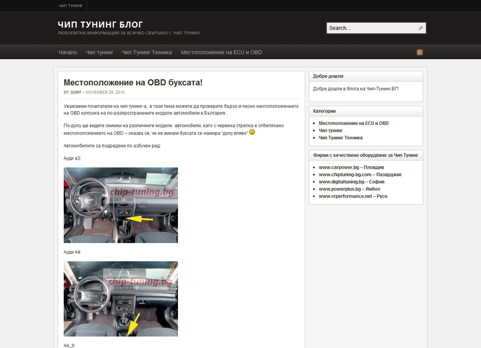Screen dimensions: 481x348
Task: Click the search magnifier icon
Action: click(420, 28)
